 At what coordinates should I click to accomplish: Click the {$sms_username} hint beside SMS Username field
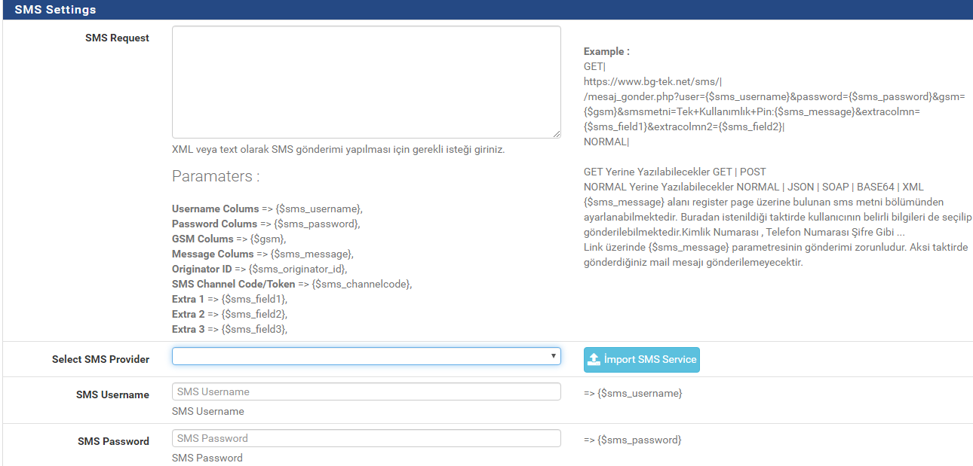pyautogui.click(x=633, y=393)
